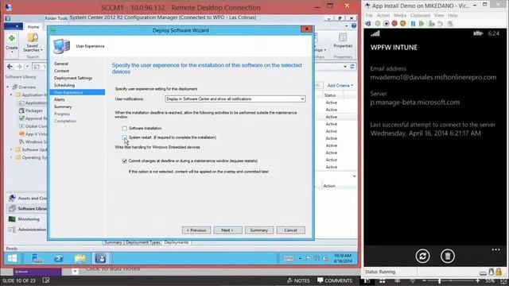Go to the Content wizard step
The width and height of the screenshot is (509, 286).
(x=62, y=71)
